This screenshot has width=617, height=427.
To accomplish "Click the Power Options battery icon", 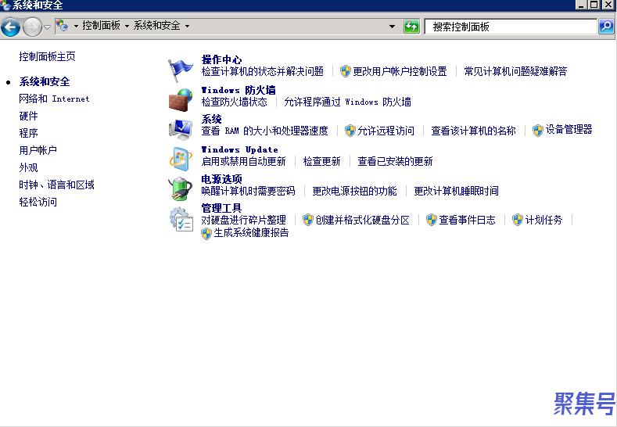I will 181,188.
